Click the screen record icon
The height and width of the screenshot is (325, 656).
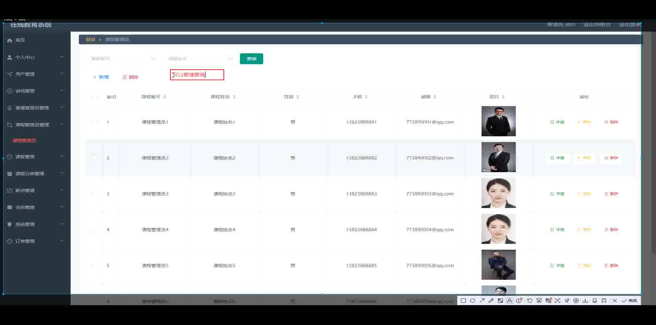tap(576, 301)
